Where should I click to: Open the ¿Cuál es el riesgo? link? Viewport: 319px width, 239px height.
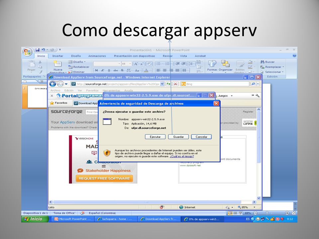(x=182, y=156)
